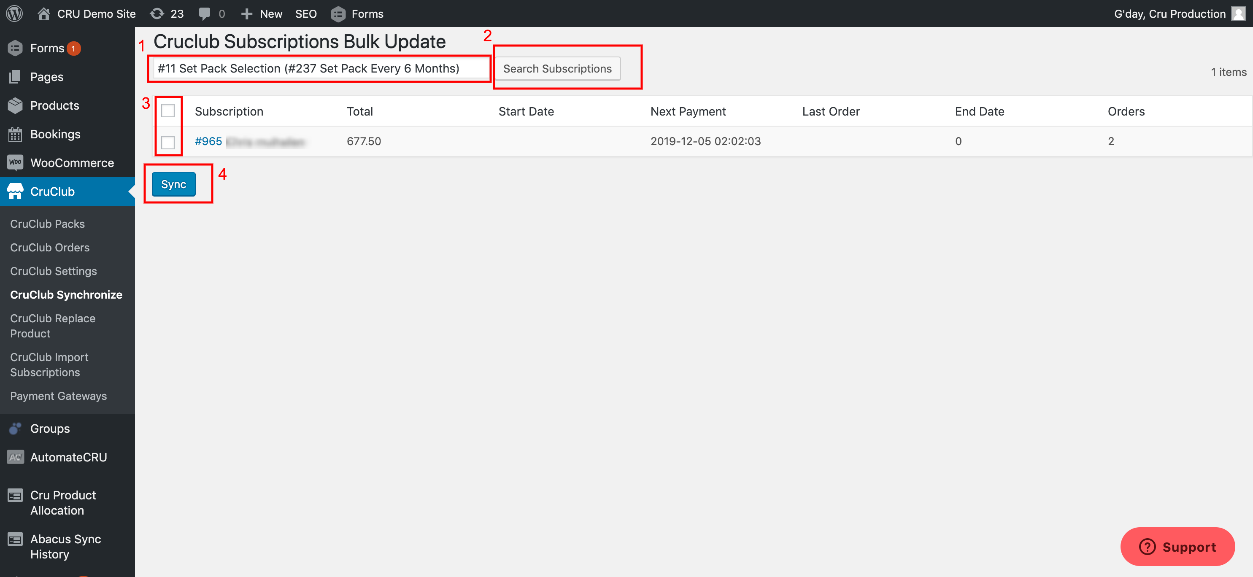Click the Search Subscriptions button
The image size is (1253, 577).
pos(557,69)
